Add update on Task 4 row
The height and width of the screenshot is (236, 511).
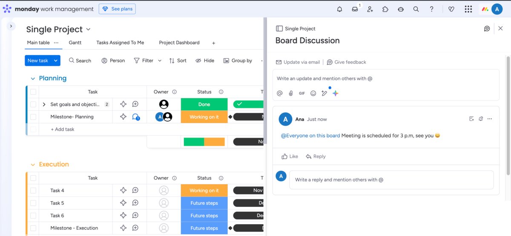point(135,191)
